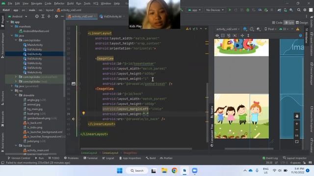The width and height of the screenshot is (314, 176).
Task: Click the preview warning triangle icon
Action: click(298, 29)
